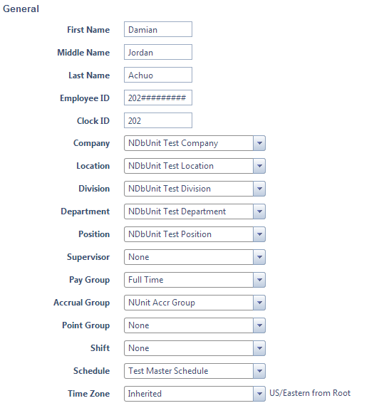
Task: Open the Point Group dropdown arrow
Action: [x=259, y=325]
